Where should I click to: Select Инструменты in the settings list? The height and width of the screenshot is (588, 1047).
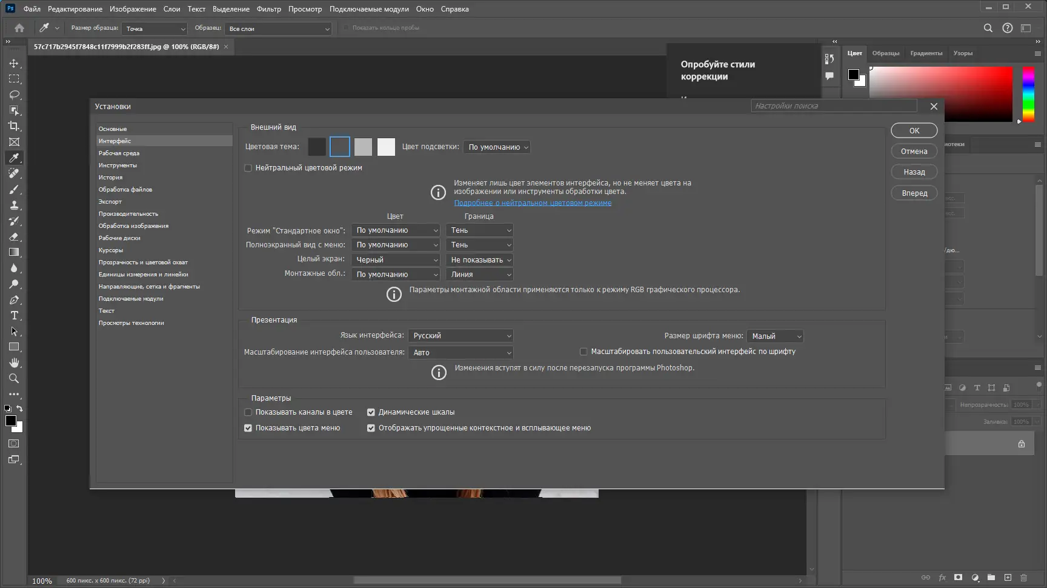[x=118, y=165]
